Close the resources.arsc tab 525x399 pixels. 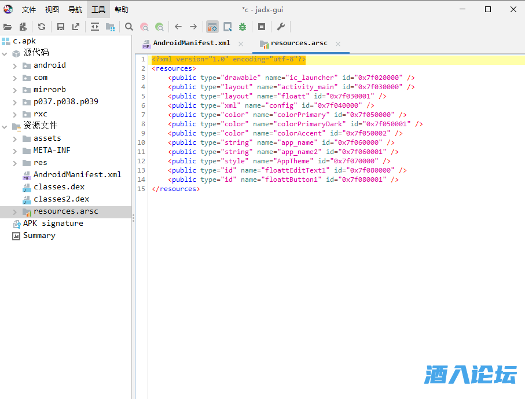pos(338,43)
